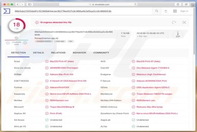Click the detection score circle 18
This screenshot has width=197, height=132.
click(17, 26)
